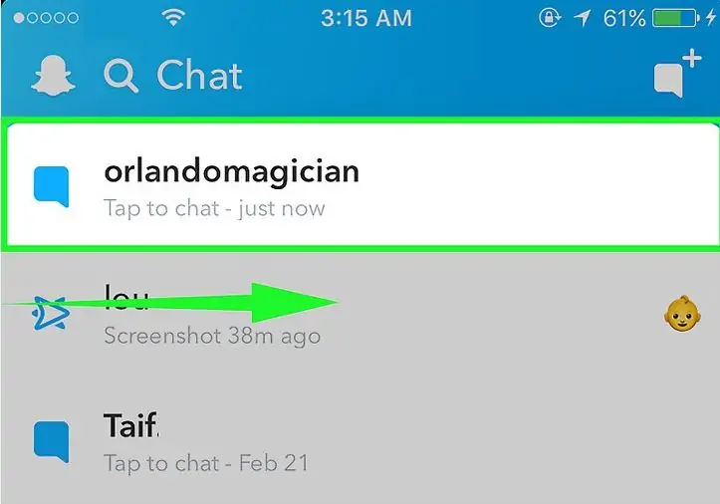The image size is (720, 504).
Task: Tap the location arrow in status bar
Action: 583,18
